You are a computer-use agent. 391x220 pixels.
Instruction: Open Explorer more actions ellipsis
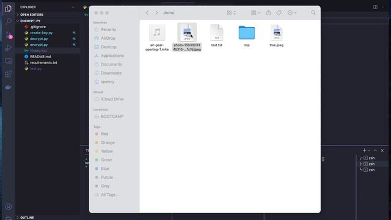(x=73, y=7)
